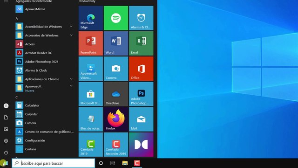Open the Dolby tile
Viewport: 298px width, 168px height.
[x=141, y=145]
